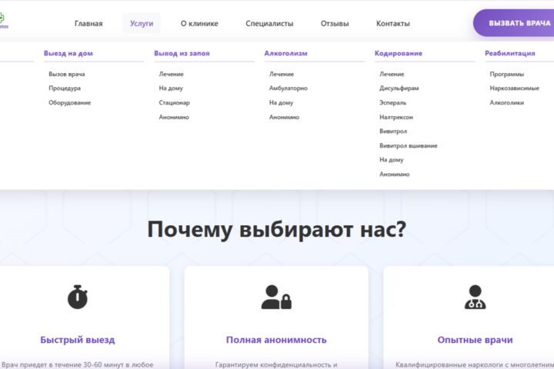Open the Реабилитация section heading
The height and width of the screenshot is (369, 554).
click(x=510, y=53)
